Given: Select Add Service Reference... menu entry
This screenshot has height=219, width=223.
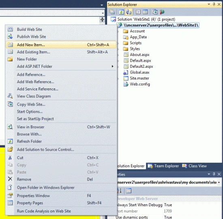Looking at the screenshot, I should [61, 89].
